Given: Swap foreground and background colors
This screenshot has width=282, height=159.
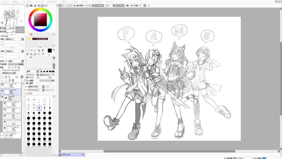Looking at the screenshot, I should 54,50.
